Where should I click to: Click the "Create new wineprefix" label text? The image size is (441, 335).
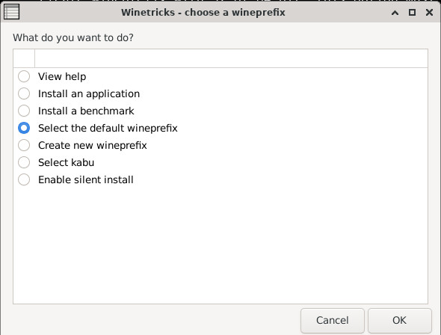coord(93,145)
